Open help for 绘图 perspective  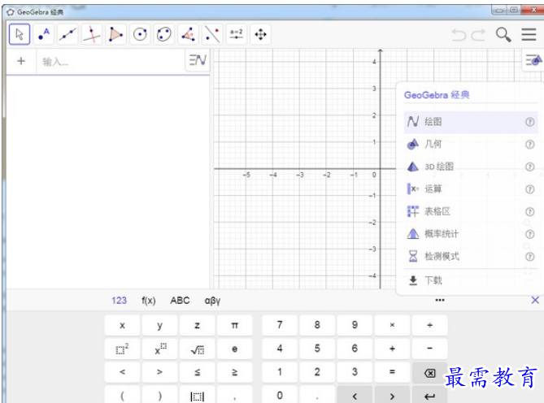click(x=529, y=122)
